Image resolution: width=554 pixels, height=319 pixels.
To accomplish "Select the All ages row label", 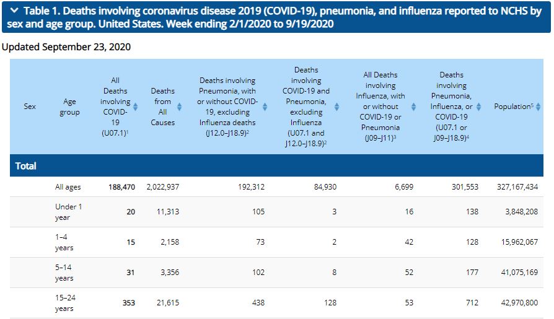I will pyautogui.click(x=68, y=187).
